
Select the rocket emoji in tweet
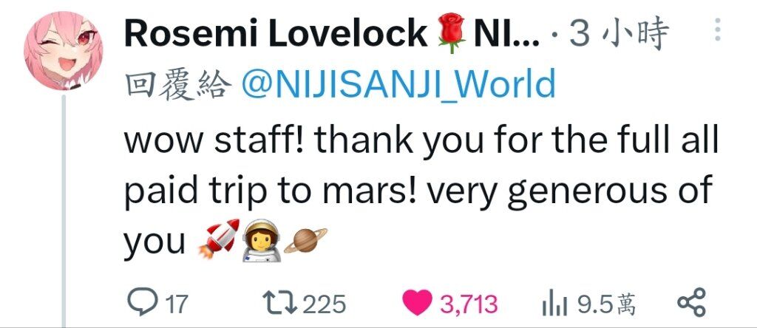click(219, 239)
